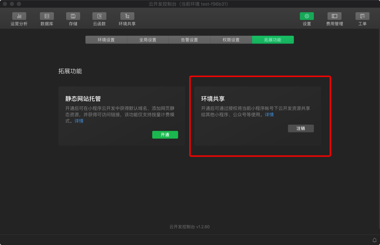
Task: Switch to the 权限设置 tab
Action: pos(231,40)
